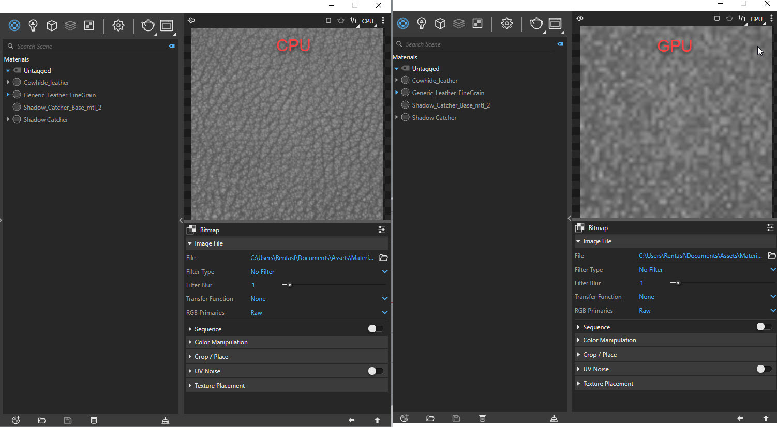This screenshot has height=427, width=777.
Task: Expand Cowhide_leather material in left window
Action: (8, 82)
